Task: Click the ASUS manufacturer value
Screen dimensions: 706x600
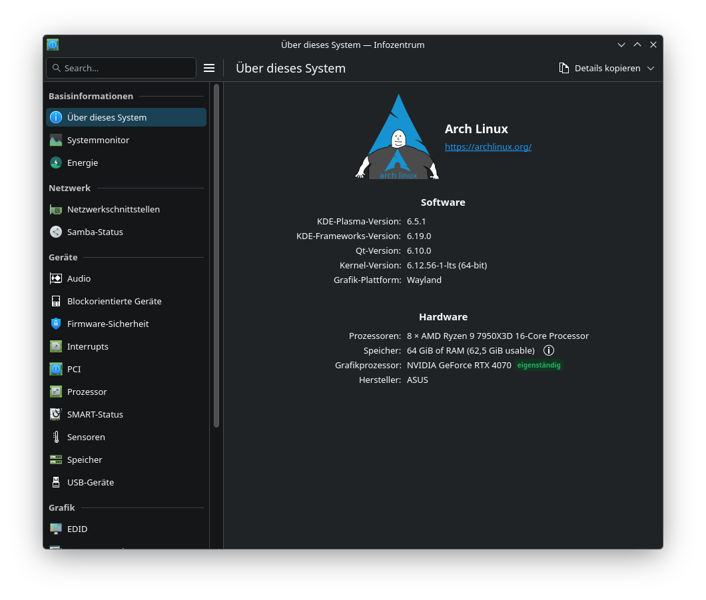Action: (x=418, y=380)
